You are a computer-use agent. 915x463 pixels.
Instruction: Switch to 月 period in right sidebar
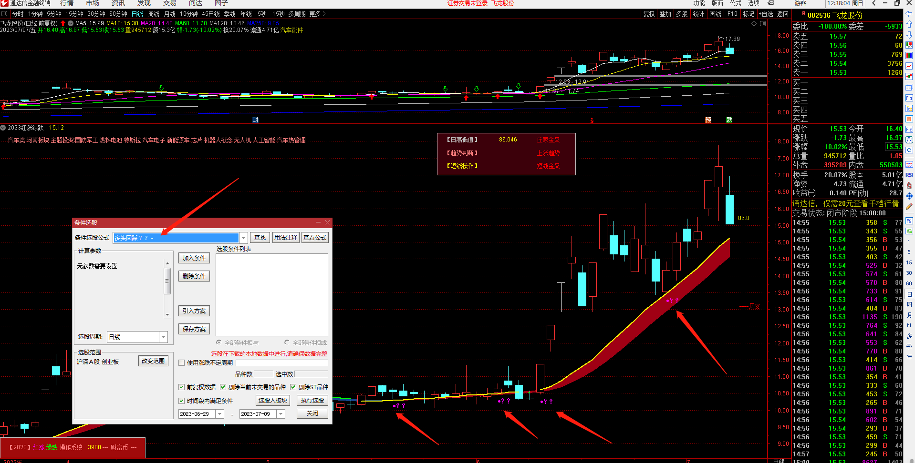(x=909, y=315)
